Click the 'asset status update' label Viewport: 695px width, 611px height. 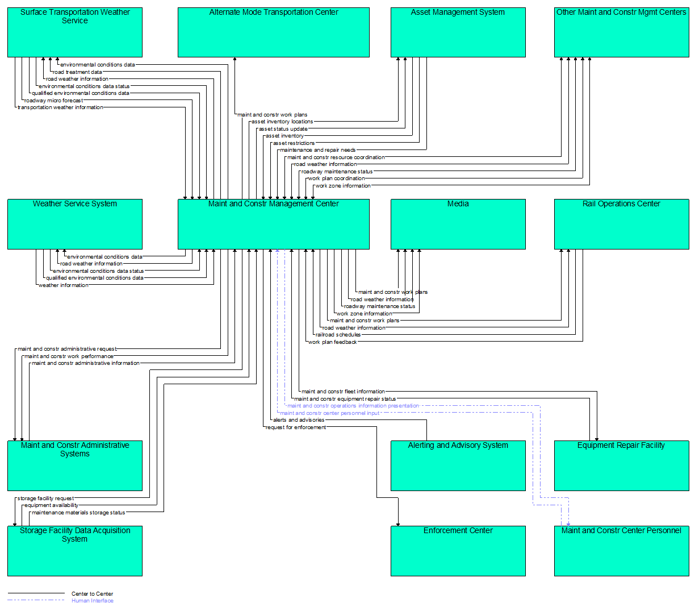click(283, 129)
